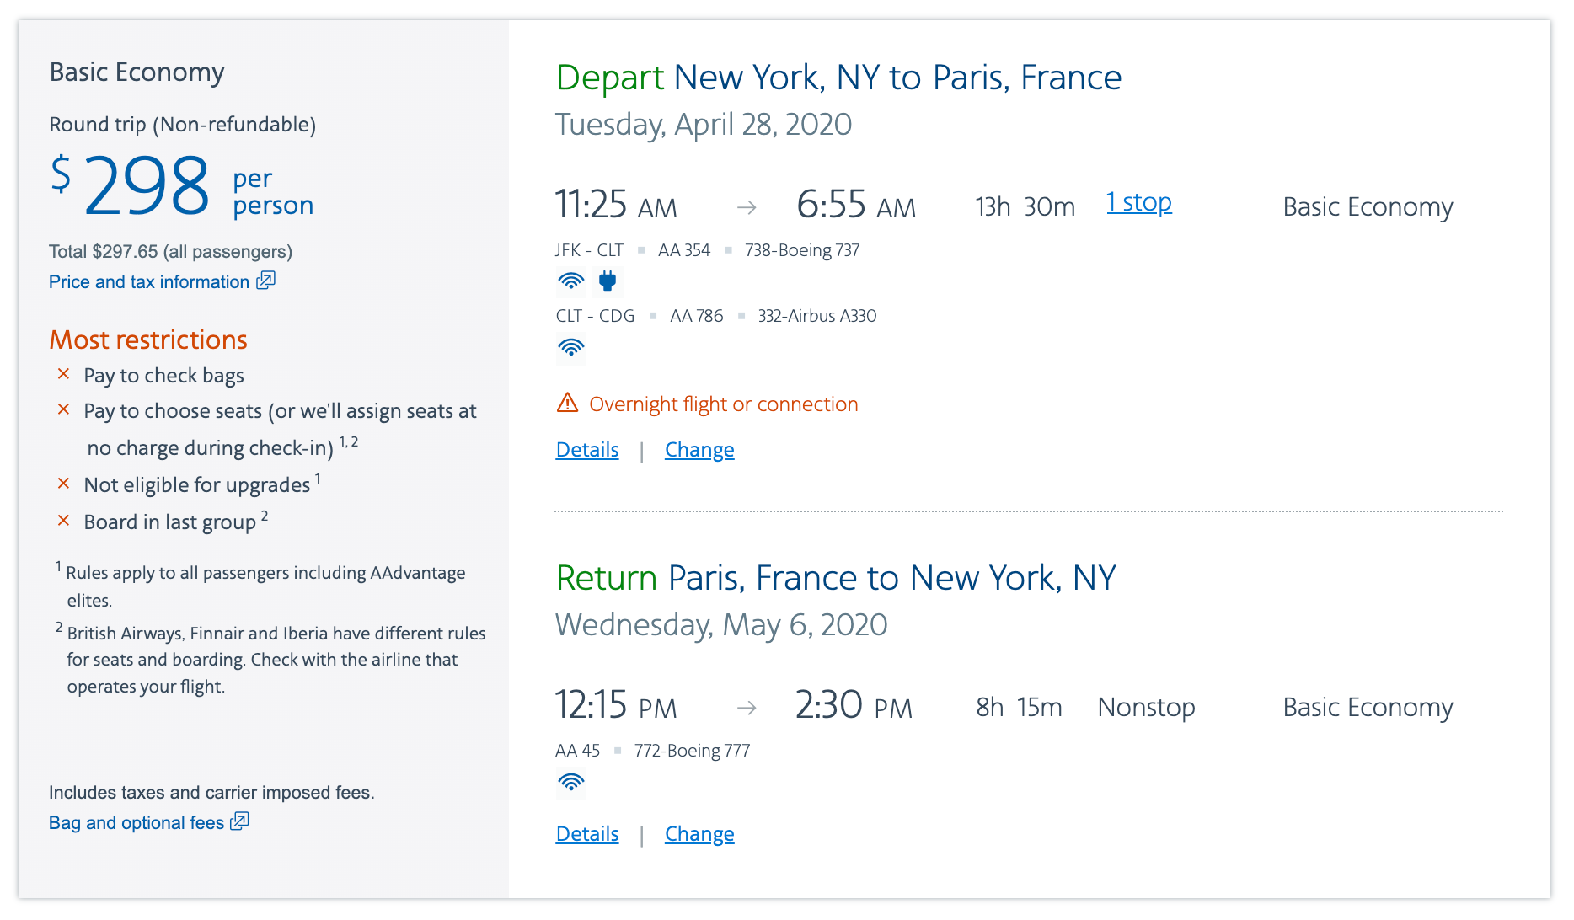
Task: View Details of the return flight
Action: click(587, 834)
